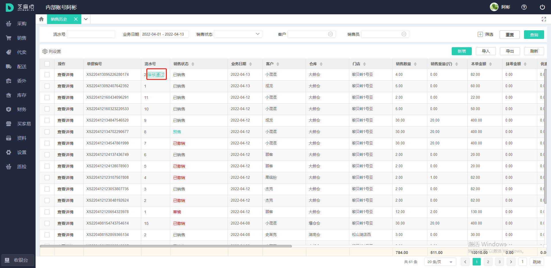This screenshot has height=268, width=551.
Task: Open the 委外 sidebar module
Action: coord(18,81)
